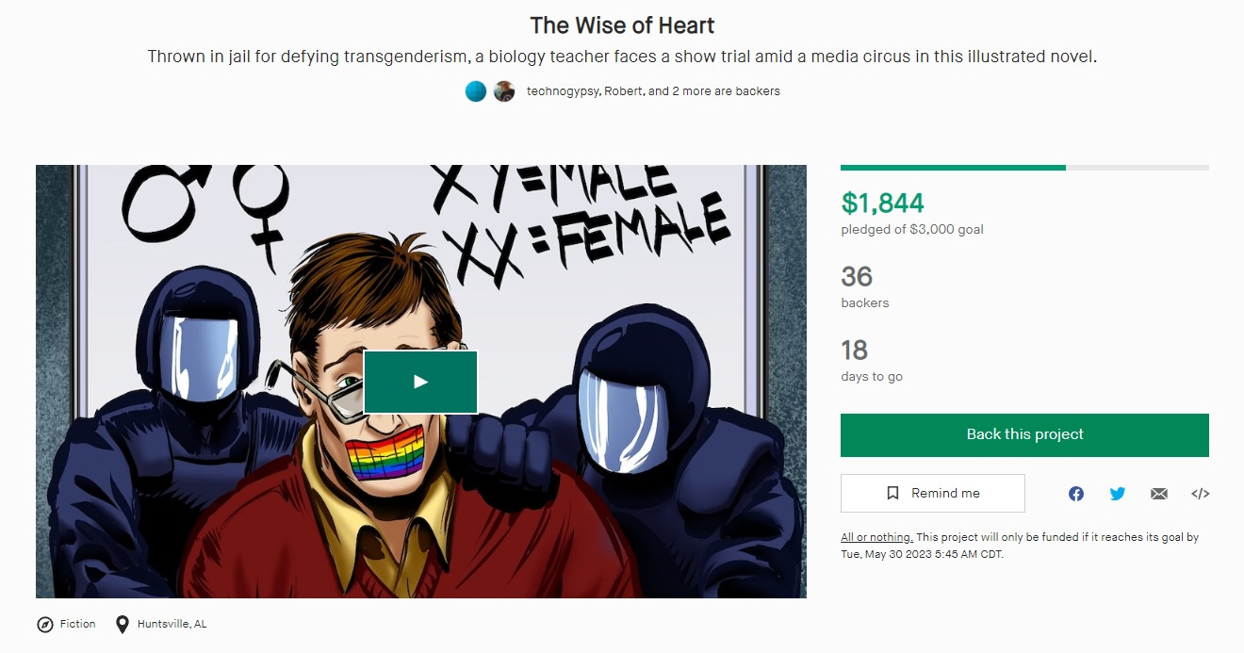Image resolution: width=1244 pixels, height=653 pixels.
Task: Share project on Facebook icon
Action: coord(1076,494)
